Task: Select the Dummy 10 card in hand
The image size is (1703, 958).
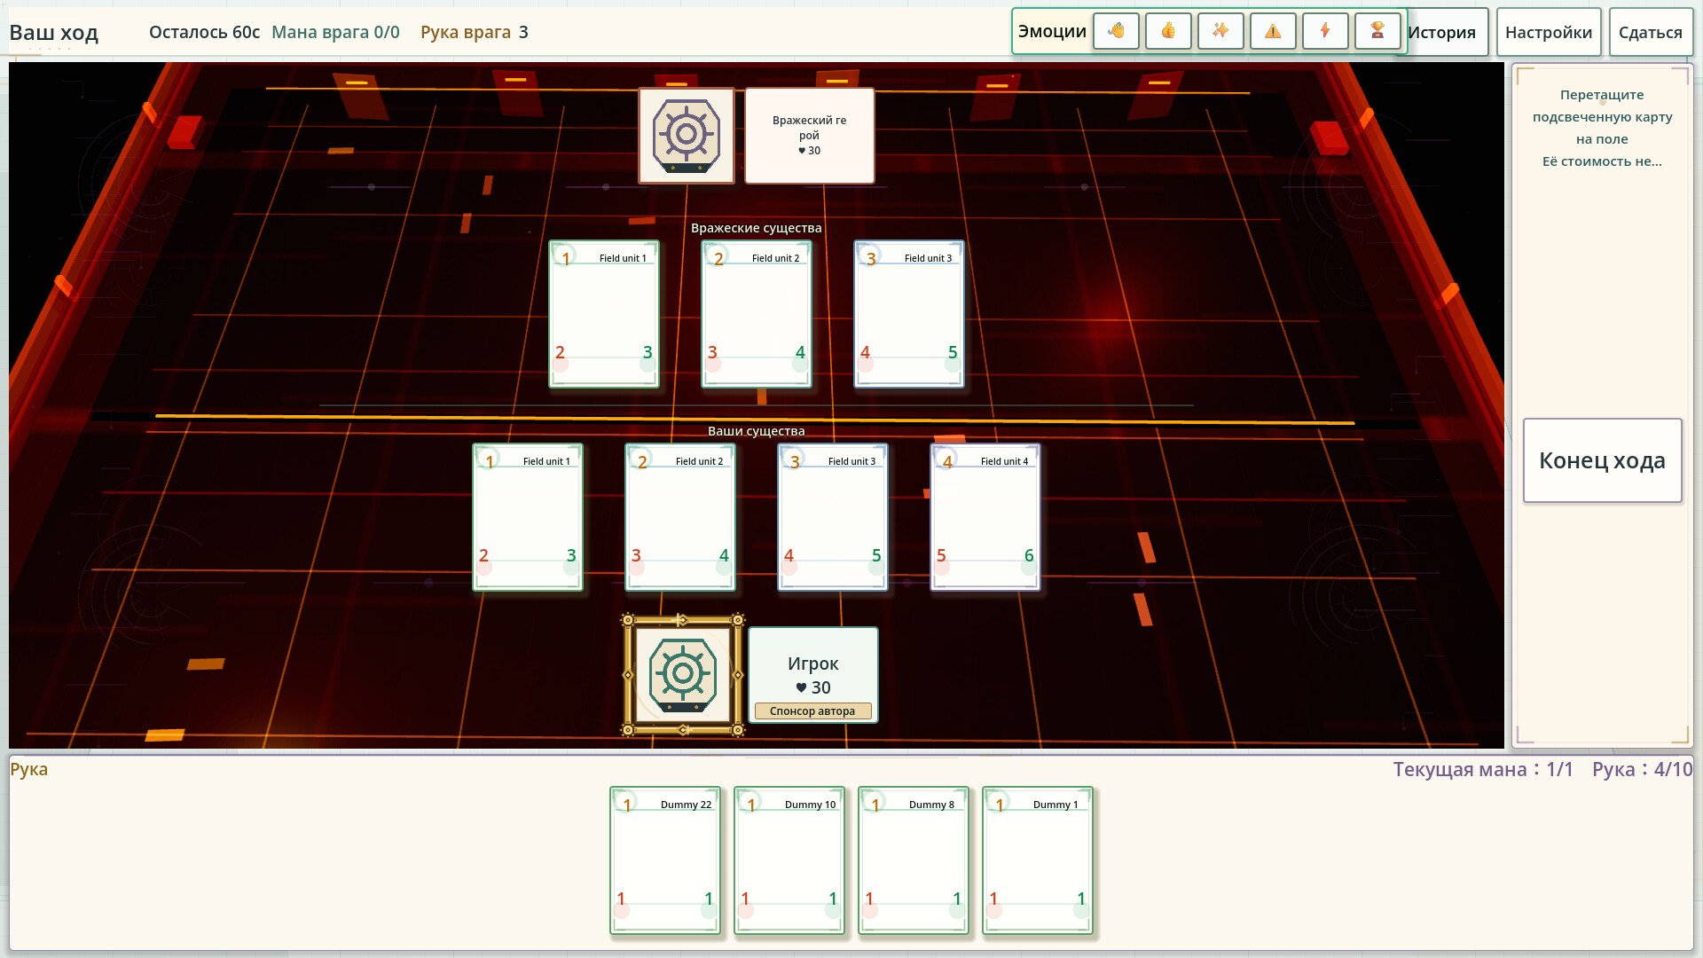Action: [789, 860]
